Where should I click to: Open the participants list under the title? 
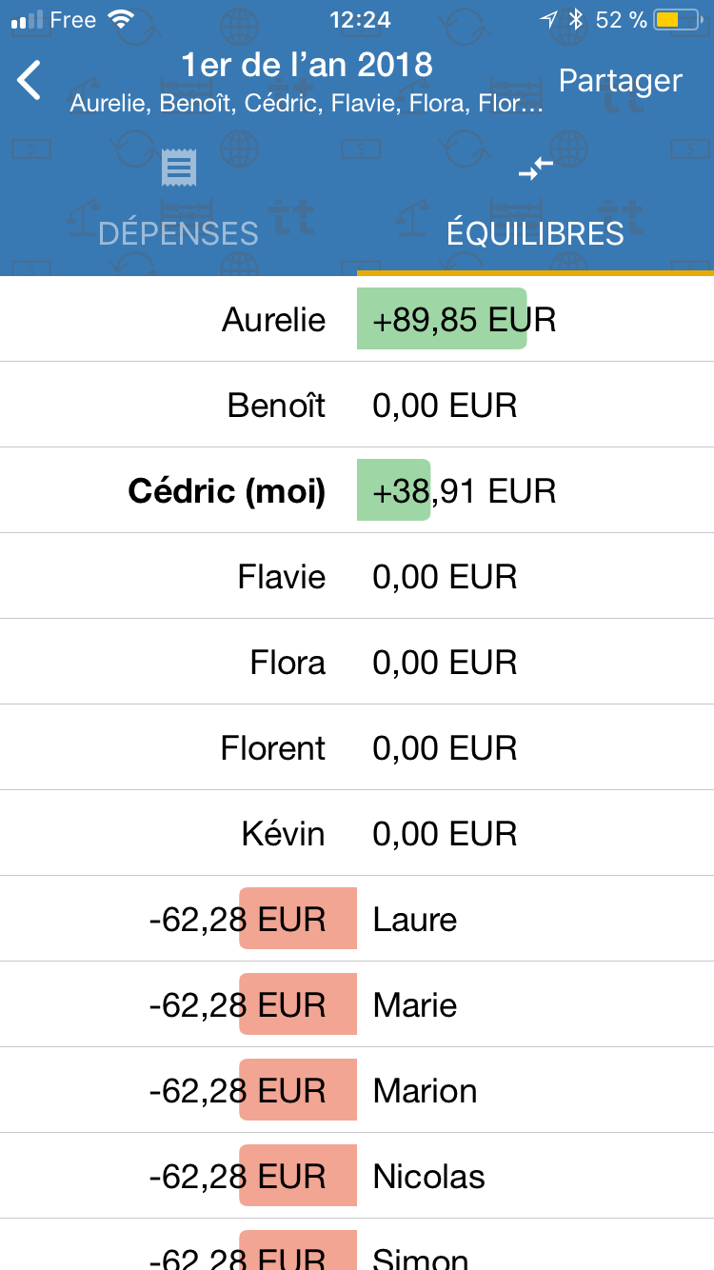307,104
